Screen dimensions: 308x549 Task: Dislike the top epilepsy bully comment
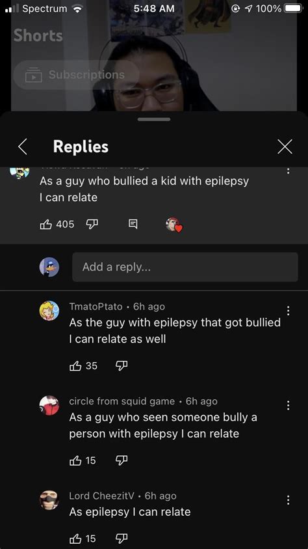click(x=92, y=224)
